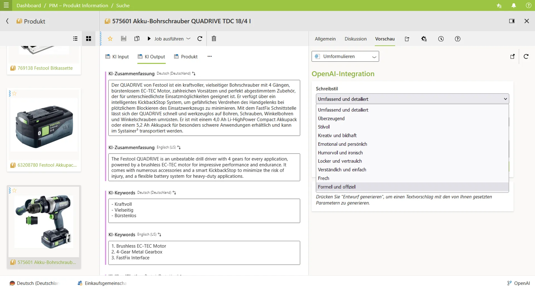
Task: Switch to tile grid view
Action: click(x=89, y=39)
